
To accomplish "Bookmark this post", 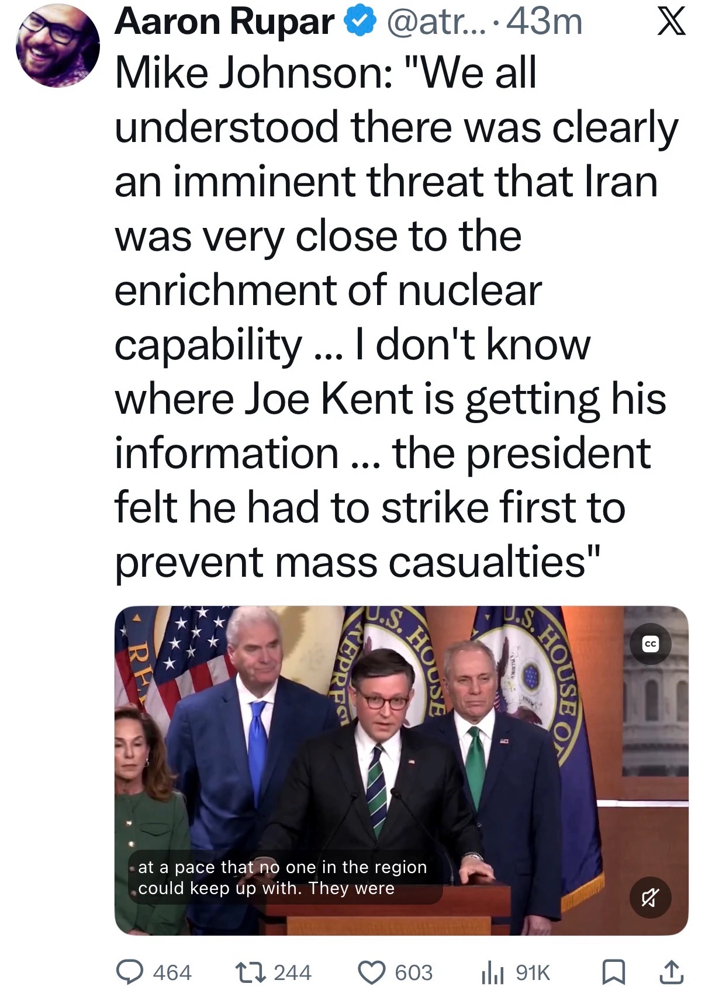I will click(614, 972).
